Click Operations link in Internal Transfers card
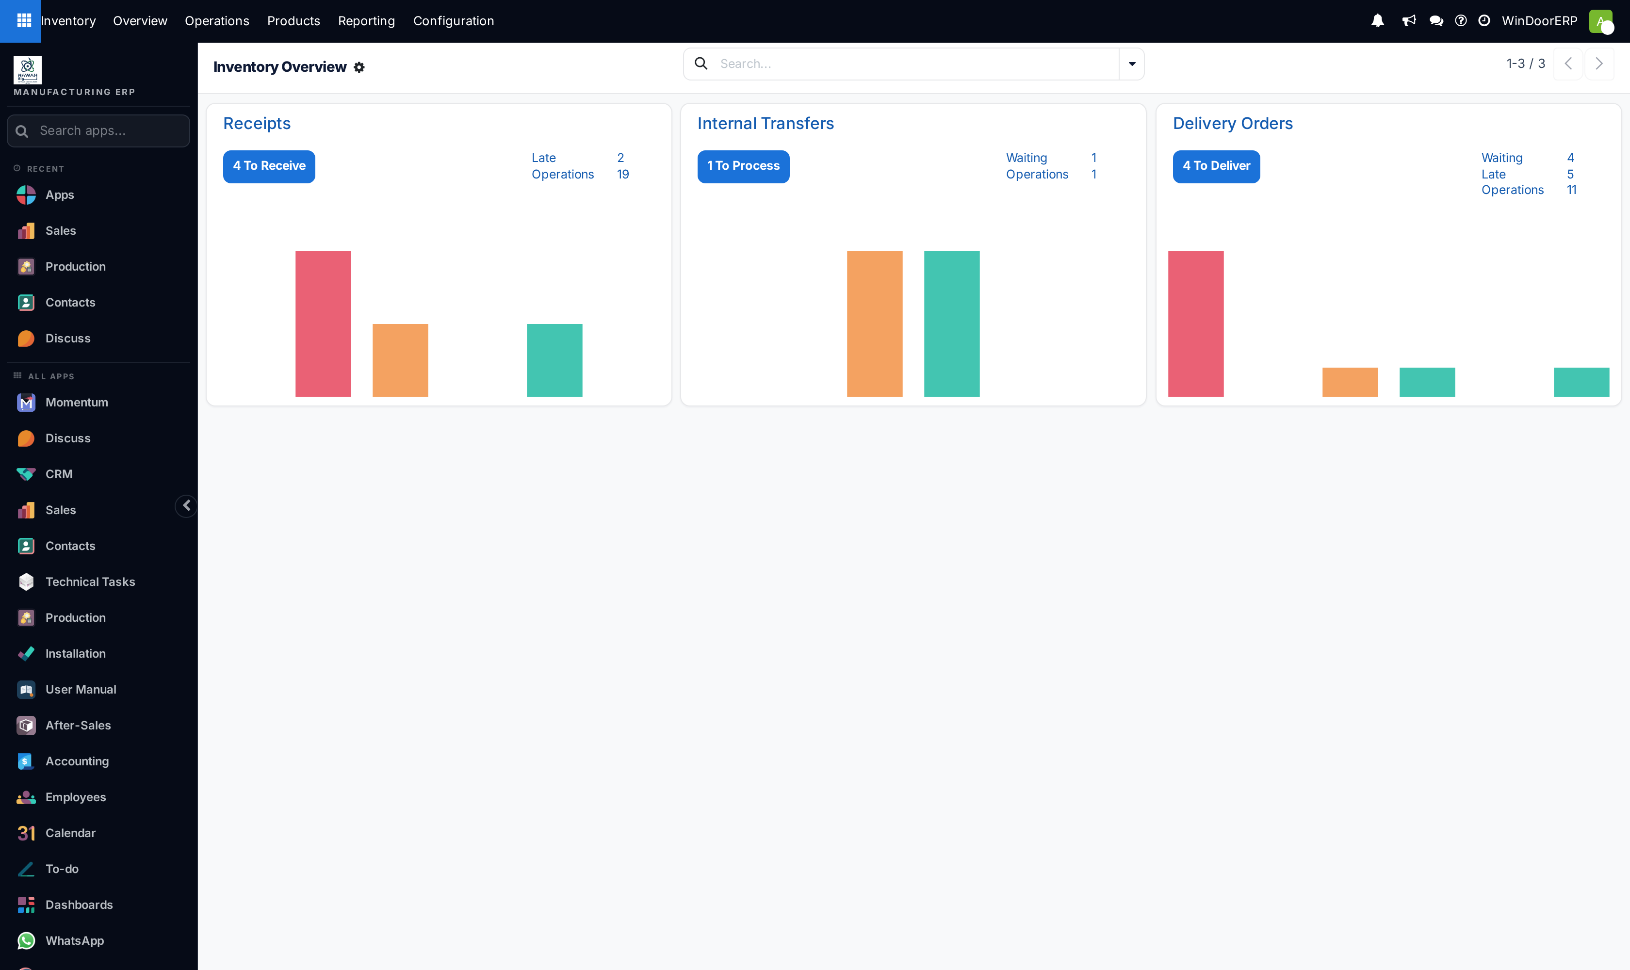1630x970 pixels. pyautogui.click(x=1037, y=175)
